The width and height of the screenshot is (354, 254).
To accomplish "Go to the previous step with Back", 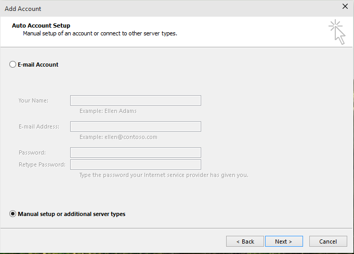I will (245, 242).
